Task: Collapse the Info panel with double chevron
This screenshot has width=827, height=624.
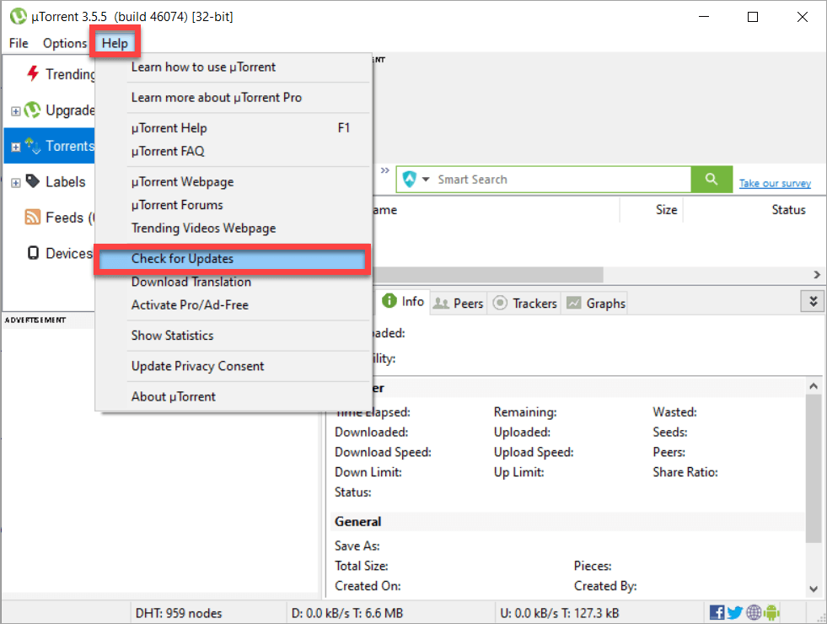Action: pyautogui.click(x=811, y=301)
